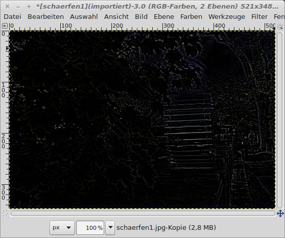285x238 pixels.
Task: Toggle the Quick Mask button at bottom left
Action: click(5, 213)
